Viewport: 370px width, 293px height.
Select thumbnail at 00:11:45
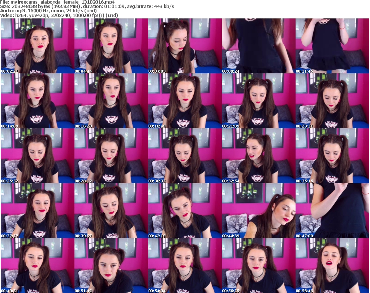(332, 46)
